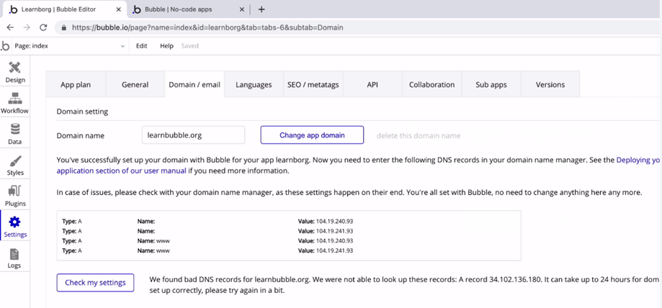Close the Bubble No-code apps tab
Screen dimensions: 662x308
point(242,9)
